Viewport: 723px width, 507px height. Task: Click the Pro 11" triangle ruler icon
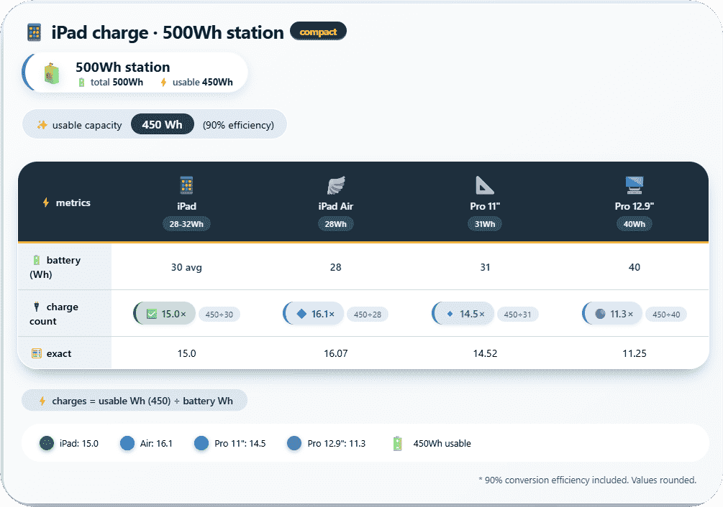[x=485, y=185]
